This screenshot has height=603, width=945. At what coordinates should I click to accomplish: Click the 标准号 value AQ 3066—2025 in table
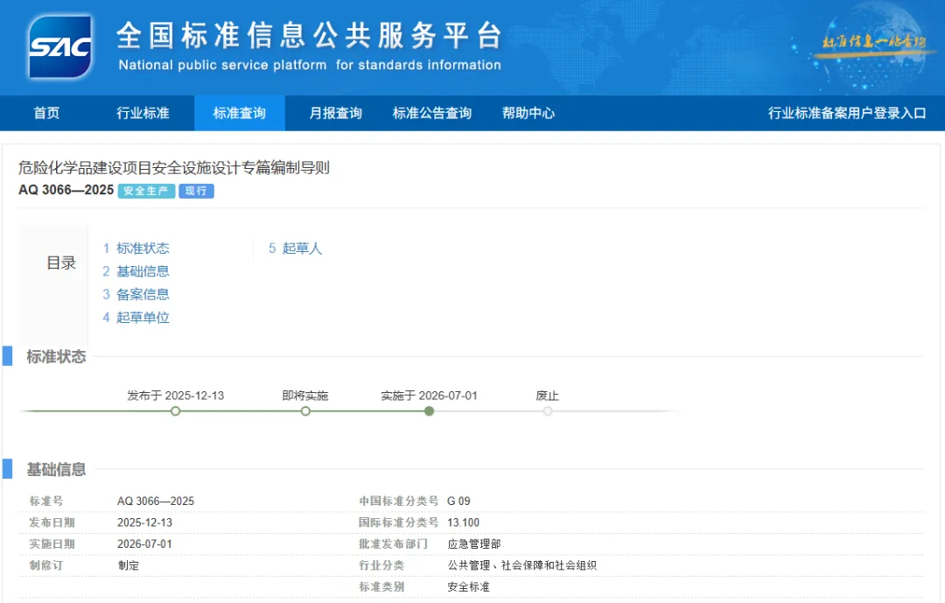pos(156,501)
